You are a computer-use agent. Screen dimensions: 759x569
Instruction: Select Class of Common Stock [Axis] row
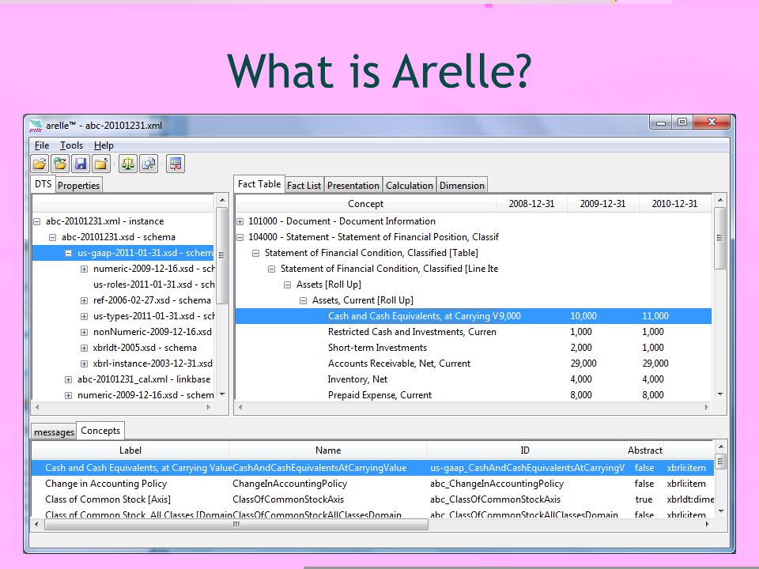(x=372, y=499)
